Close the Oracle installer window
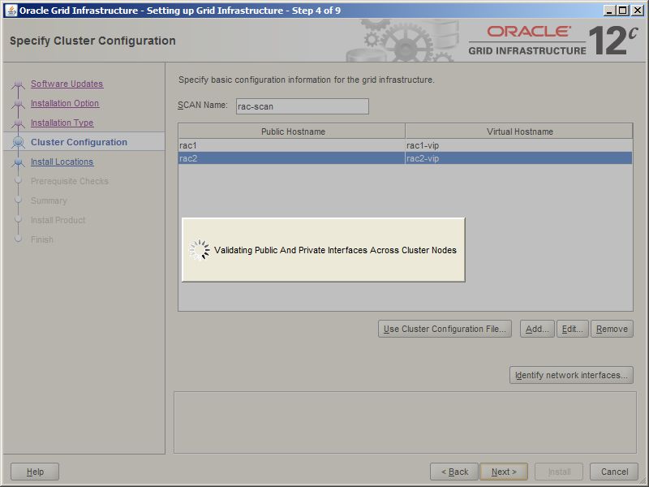Screen dimensions: 649x487 [637, 11]
